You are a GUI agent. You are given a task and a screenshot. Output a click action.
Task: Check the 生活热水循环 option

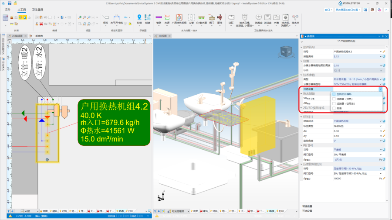pyautogui.click(x=334, y=94)
